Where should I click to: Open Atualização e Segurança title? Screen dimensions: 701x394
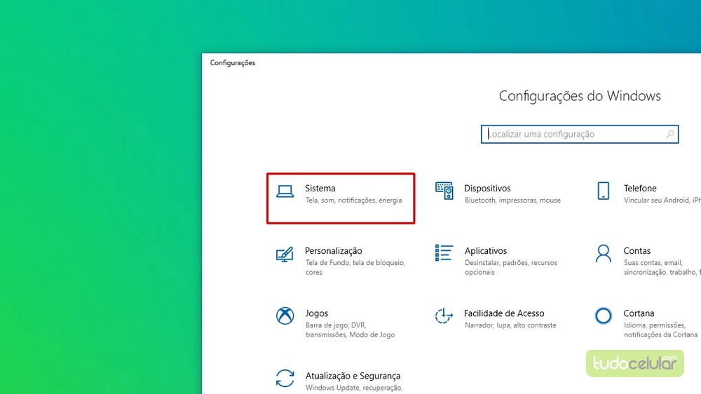coord(353,376)
